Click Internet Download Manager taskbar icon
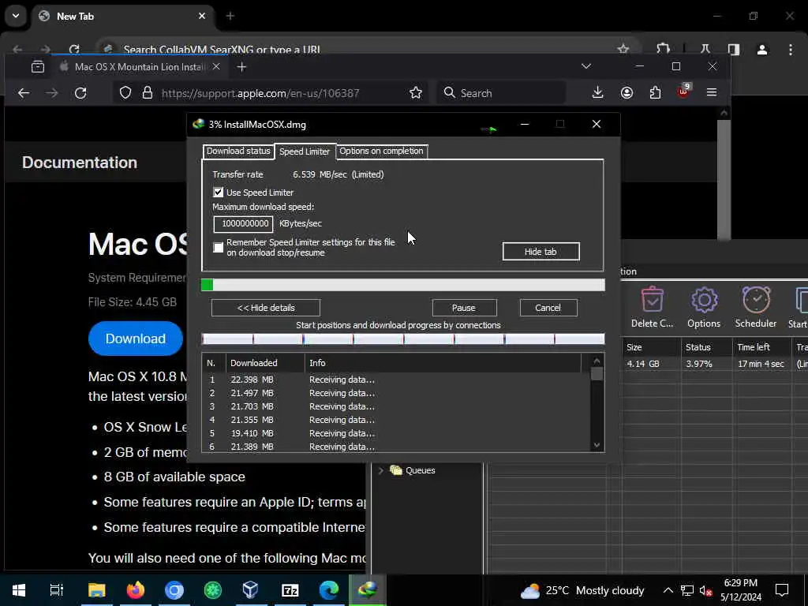This screenshot has width=808, height=606. pyautogui.click(x=368, y=590)
